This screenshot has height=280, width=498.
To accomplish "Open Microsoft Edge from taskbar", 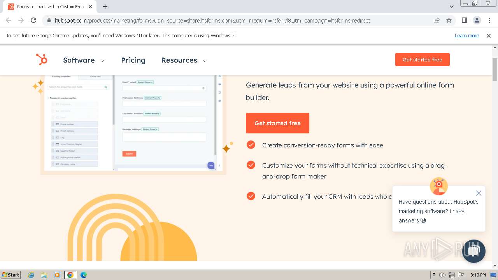I will (x=84, y=275).
